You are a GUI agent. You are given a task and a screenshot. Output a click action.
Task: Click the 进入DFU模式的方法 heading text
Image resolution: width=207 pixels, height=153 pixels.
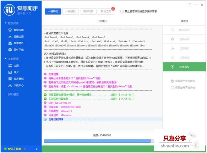(55, 54)
